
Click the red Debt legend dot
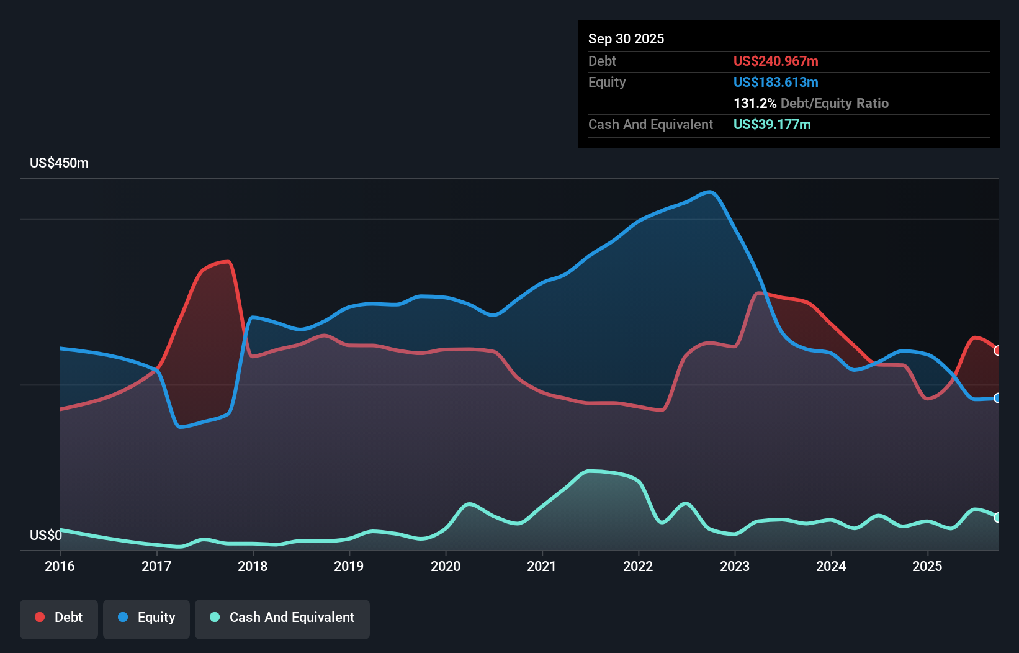tap(39, 618)
